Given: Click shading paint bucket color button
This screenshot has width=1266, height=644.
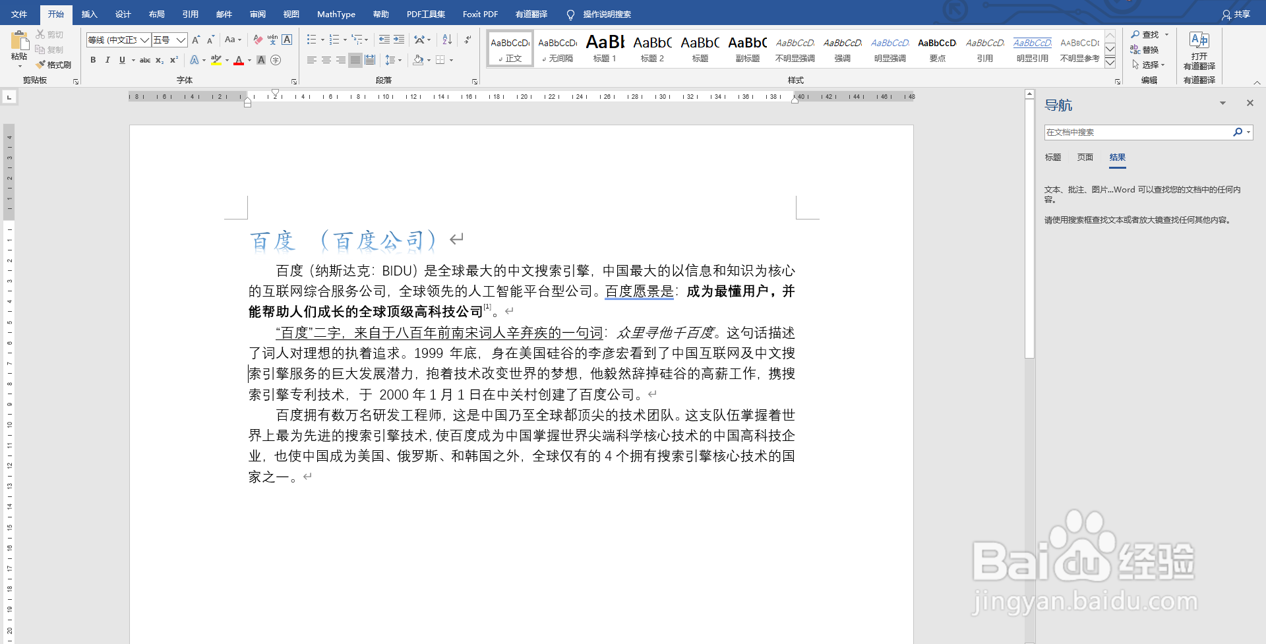Looking at the screenshot, I should (x=418, y=60).
